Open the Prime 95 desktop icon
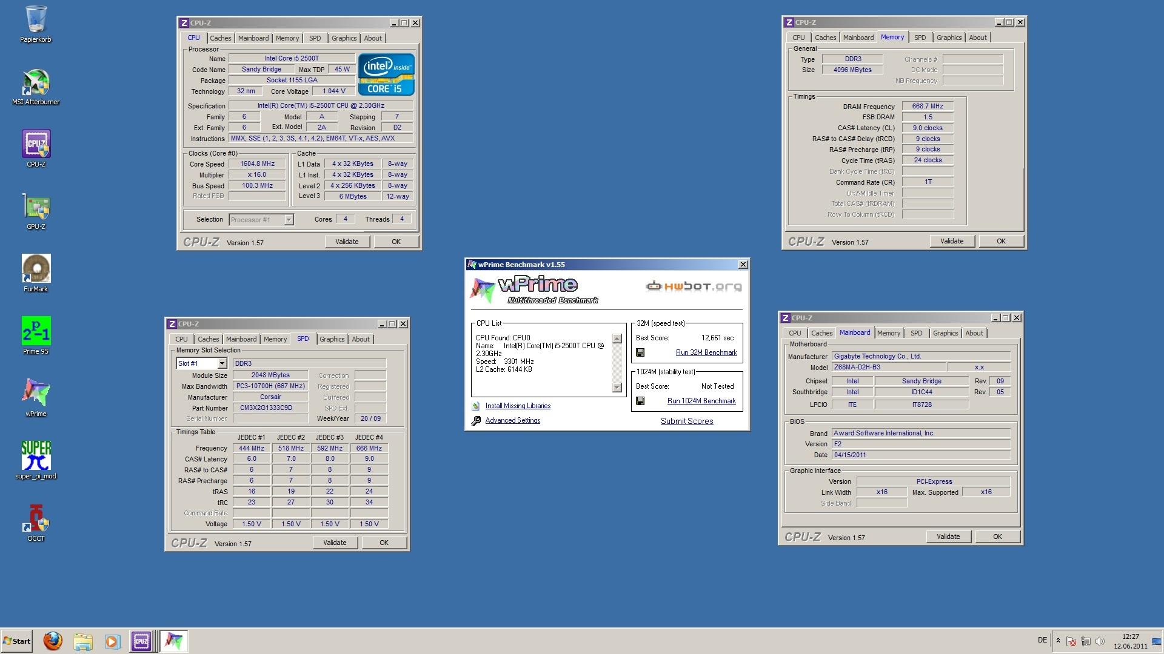The height and width of the screenshot is (654, 1164). click(x=36, y=336)
